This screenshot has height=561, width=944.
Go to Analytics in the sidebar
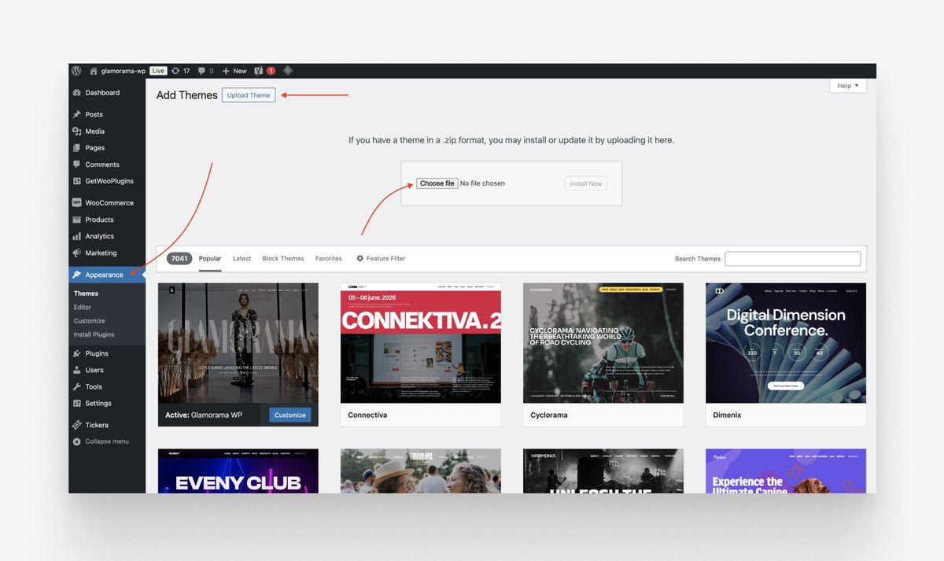click(99, 236)
